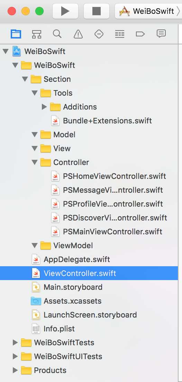Switch to the Debug navigator icon
This screenshot has width=182, height=382.
[x=120, y=34]
